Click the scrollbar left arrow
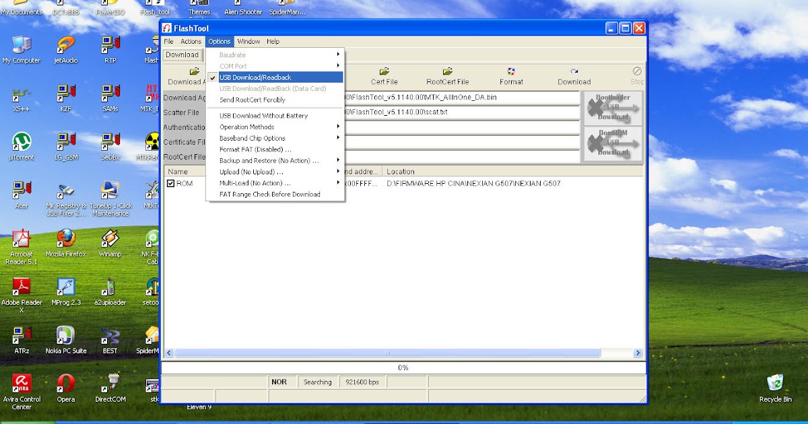Viewport: 808px width, 424px height. tap(169, 353)
